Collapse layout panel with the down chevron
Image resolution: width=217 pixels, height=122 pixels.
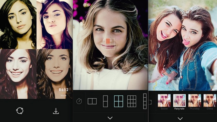click(x=110, y=118)
